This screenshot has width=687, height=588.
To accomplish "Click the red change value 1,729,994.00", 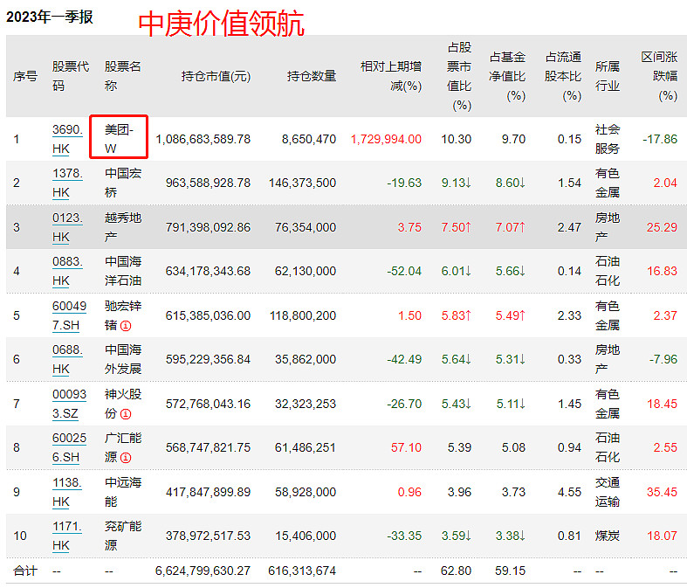I will tap(386, 140).
